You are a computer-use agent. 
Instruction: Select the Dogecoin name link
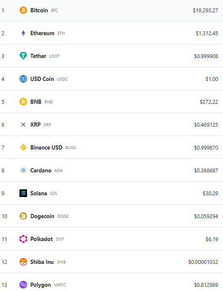click(x=42, y=216)
